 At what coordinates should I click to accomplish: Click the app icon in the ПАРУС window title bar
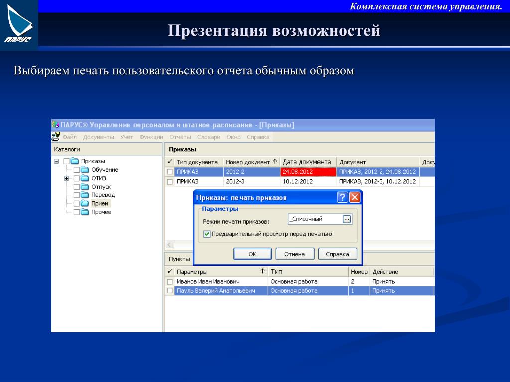[x=55, y=125]
